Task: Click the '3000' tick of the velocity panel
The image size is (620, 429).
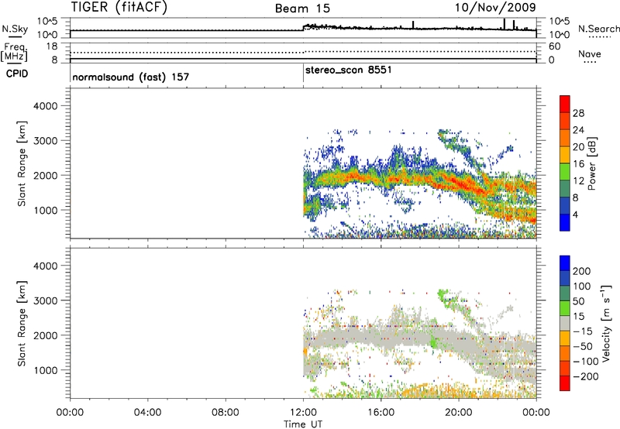Action: [45, 300]
